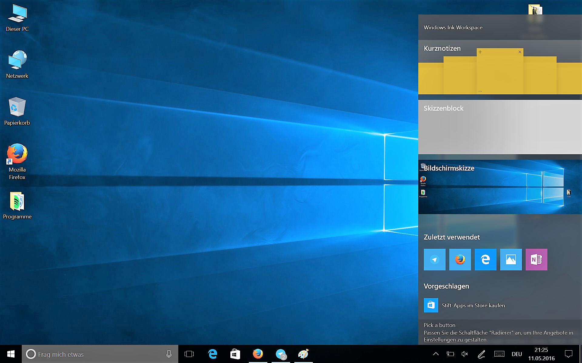The image size is (582, 363).
Task: Open the OneNote tile
Action: pos(536,260)
